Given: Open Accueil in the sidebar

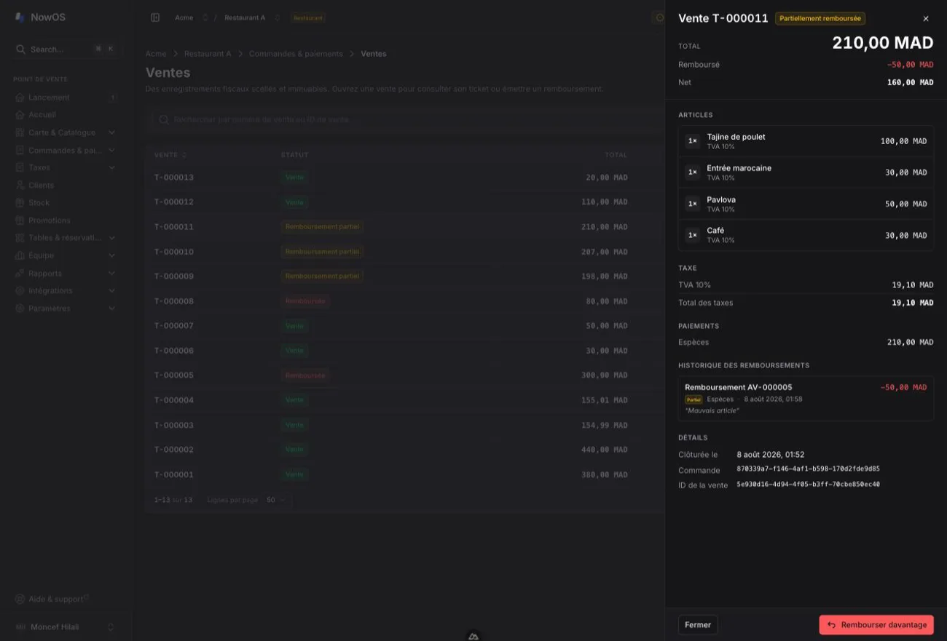Looking at the screenshot, I should (x=66, y=115).
